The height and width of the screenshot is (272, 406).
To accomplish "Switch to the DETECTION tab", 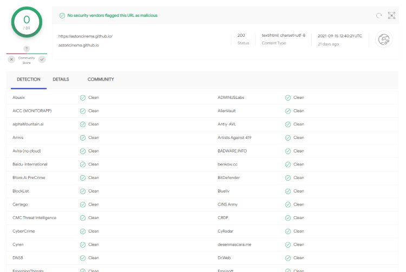I will tap(29, 79).
